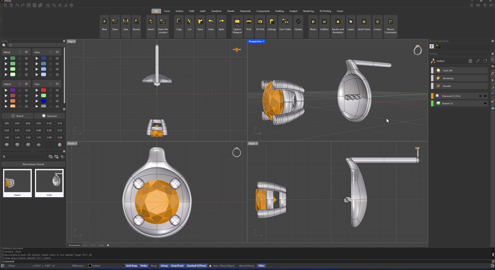Toggle visibility of the Baskets (1) item

click(x=485, y=104)
